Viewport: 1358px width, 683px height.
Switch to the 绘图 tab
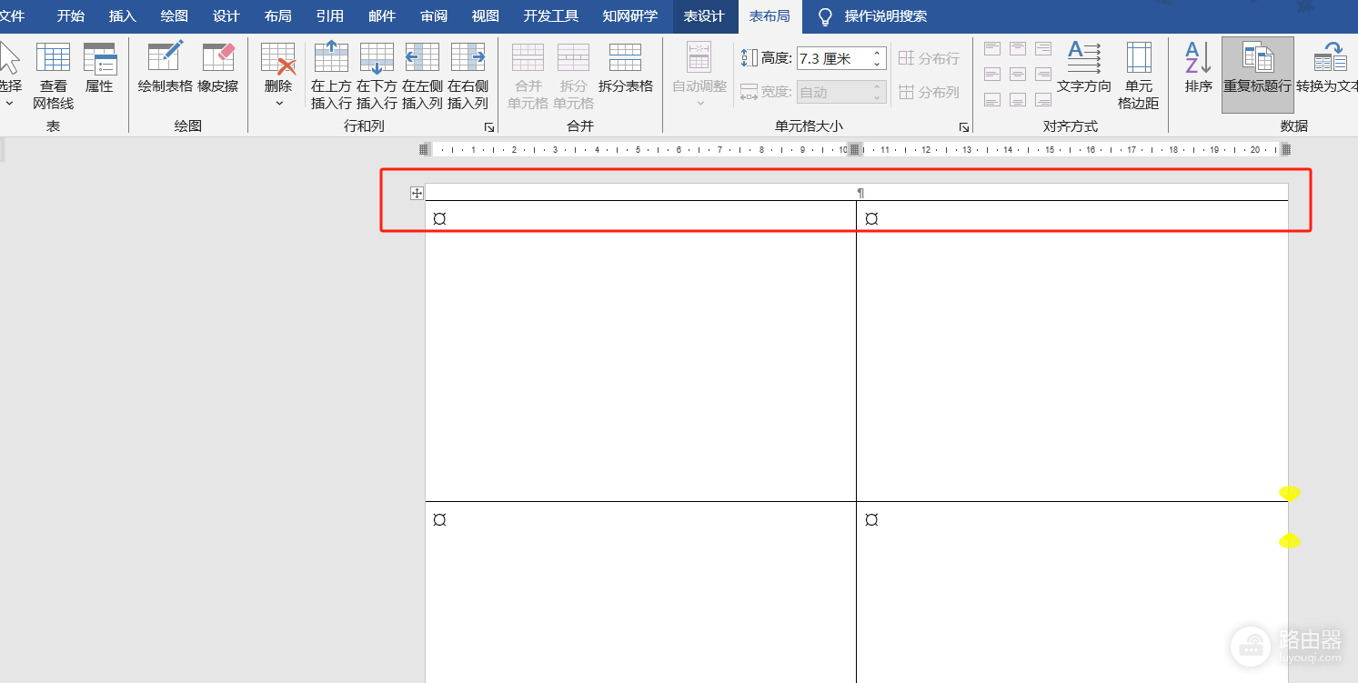(174, 16)
